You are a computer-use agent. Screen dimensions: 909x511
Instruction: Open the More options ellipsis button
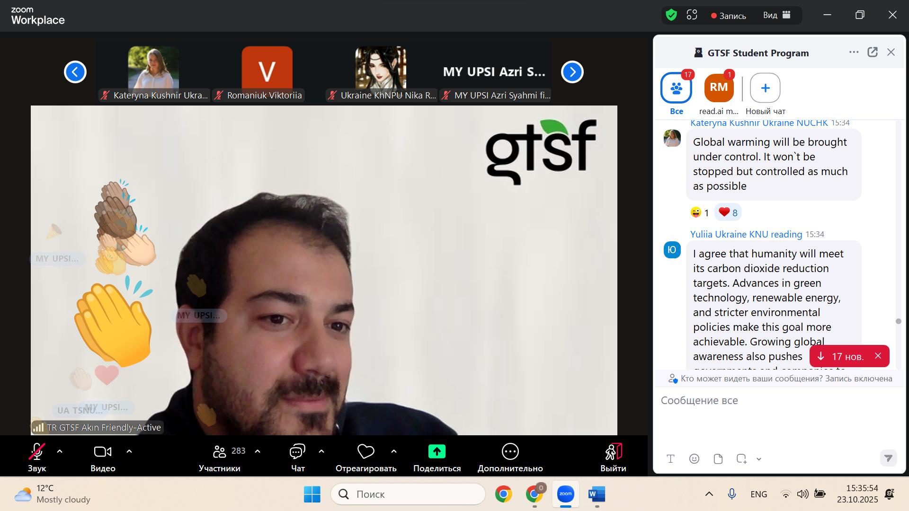[510, 452]
